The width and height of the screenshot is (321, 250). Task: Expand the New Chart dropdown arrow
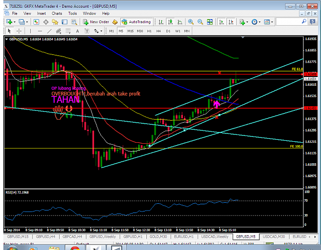click(x=14, y=22)
